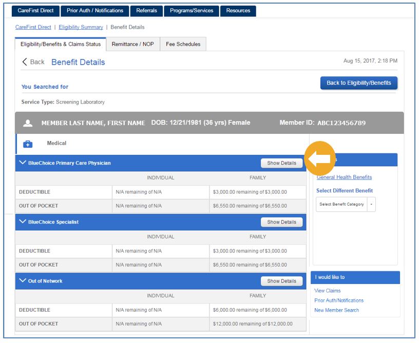Click MEMBER LAST NAME, FIRST NAME text
Image resolution: width=419 pixels, height=343 pixels.
(93, 123)
